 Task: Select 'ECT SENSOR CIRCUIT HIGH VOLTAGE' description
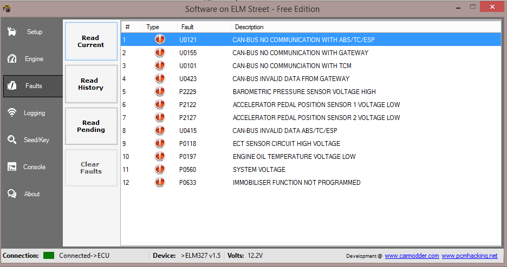tap(287, 143)
